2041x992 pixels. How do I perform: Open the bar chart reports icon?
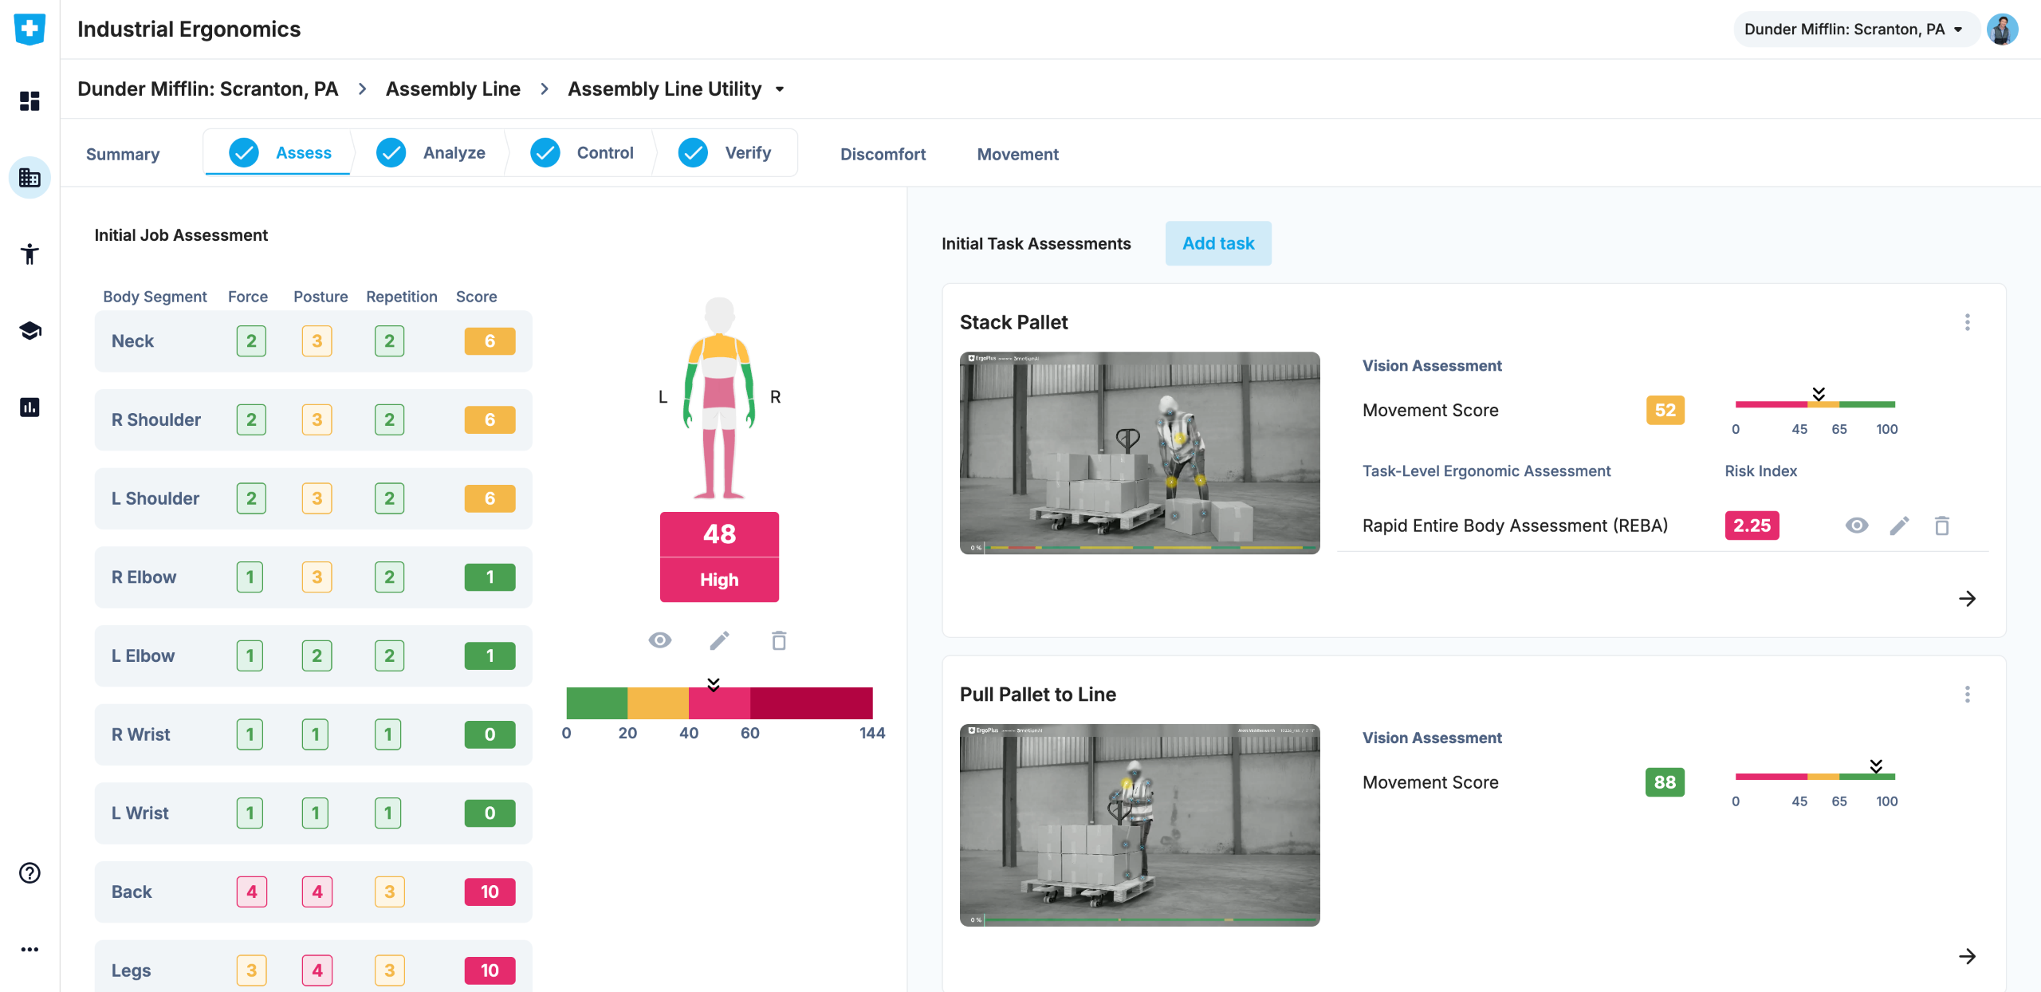(x=29, y=407)
